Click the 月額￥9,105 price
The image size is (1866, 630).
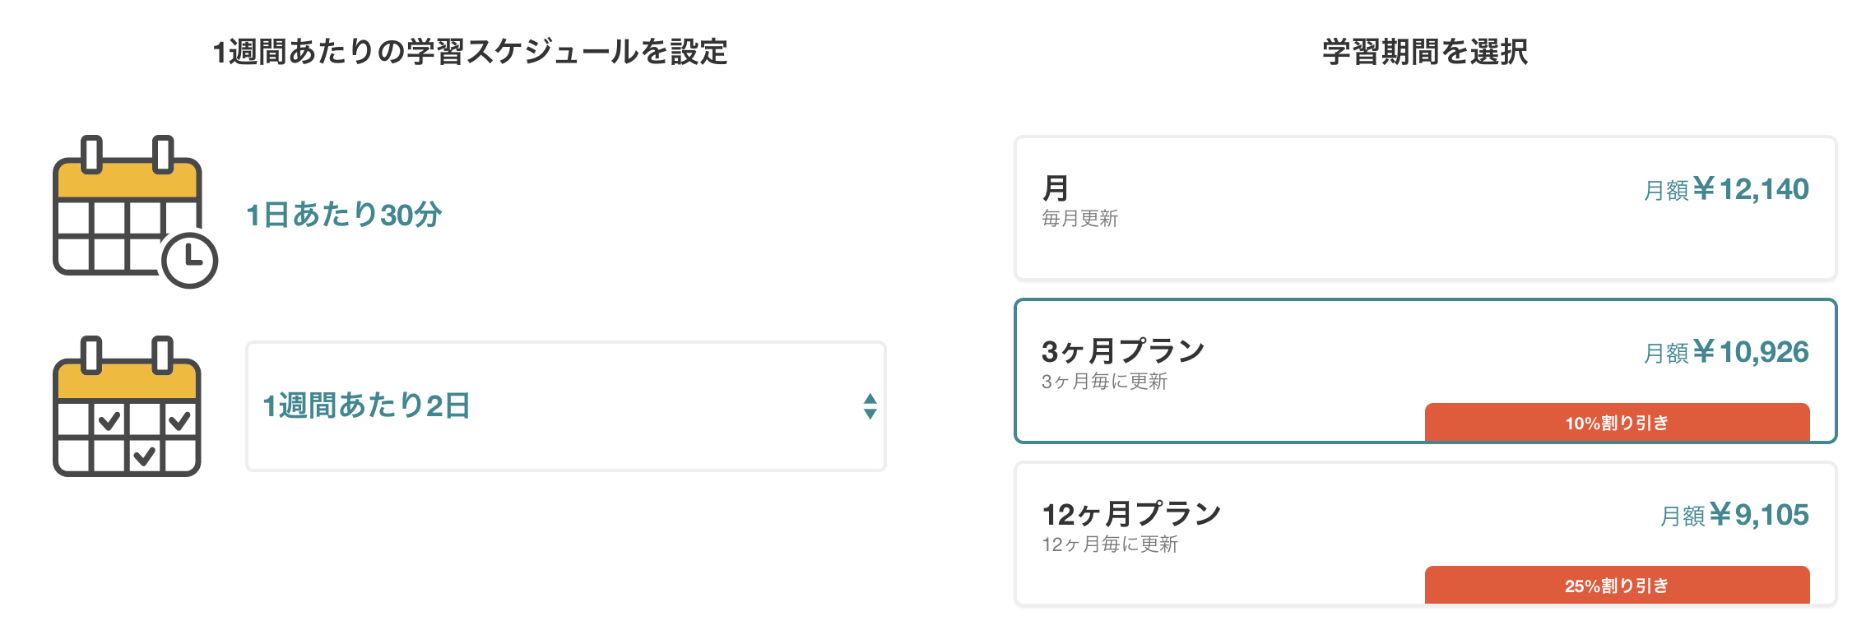[1734, 515]
